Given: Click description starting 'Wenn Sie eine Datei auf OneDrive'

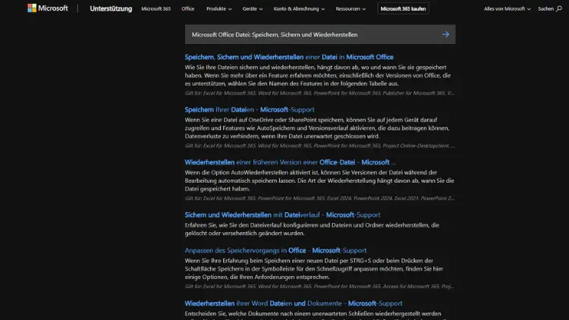Looking at the screenshot, I should coord(317,128).
